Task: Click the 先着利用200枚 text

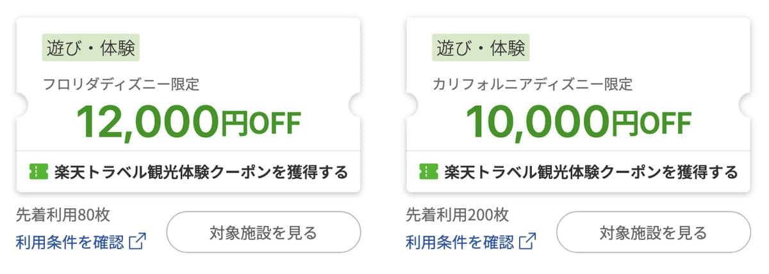Action: tap(458, 215)
